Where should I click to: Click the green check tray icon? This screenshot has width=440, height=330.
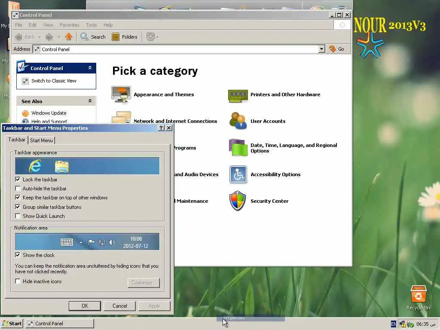[410, 324]
